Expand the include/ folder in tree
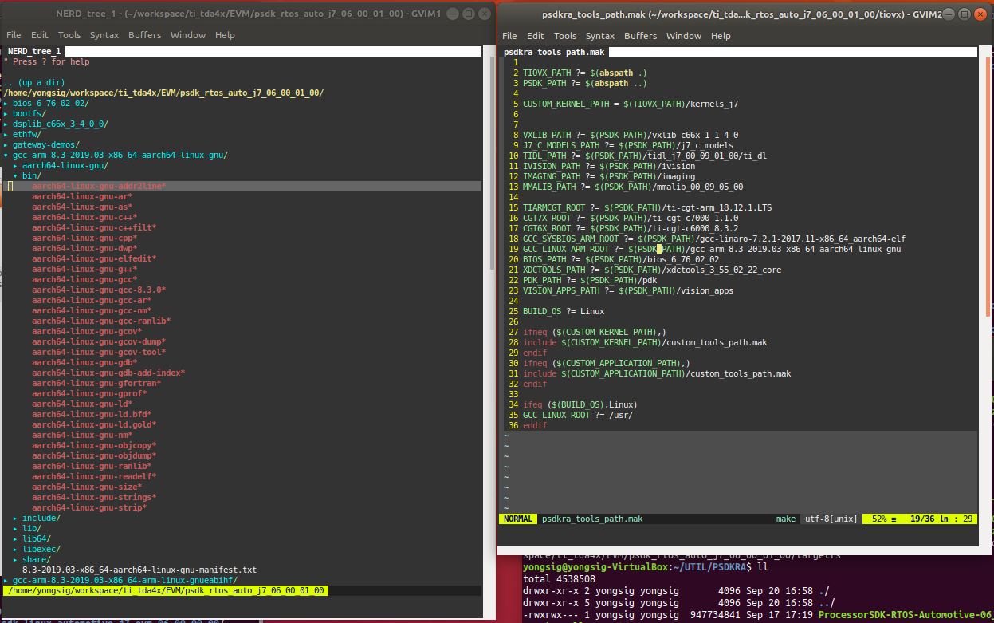994x623 pixels. [40, 519]
